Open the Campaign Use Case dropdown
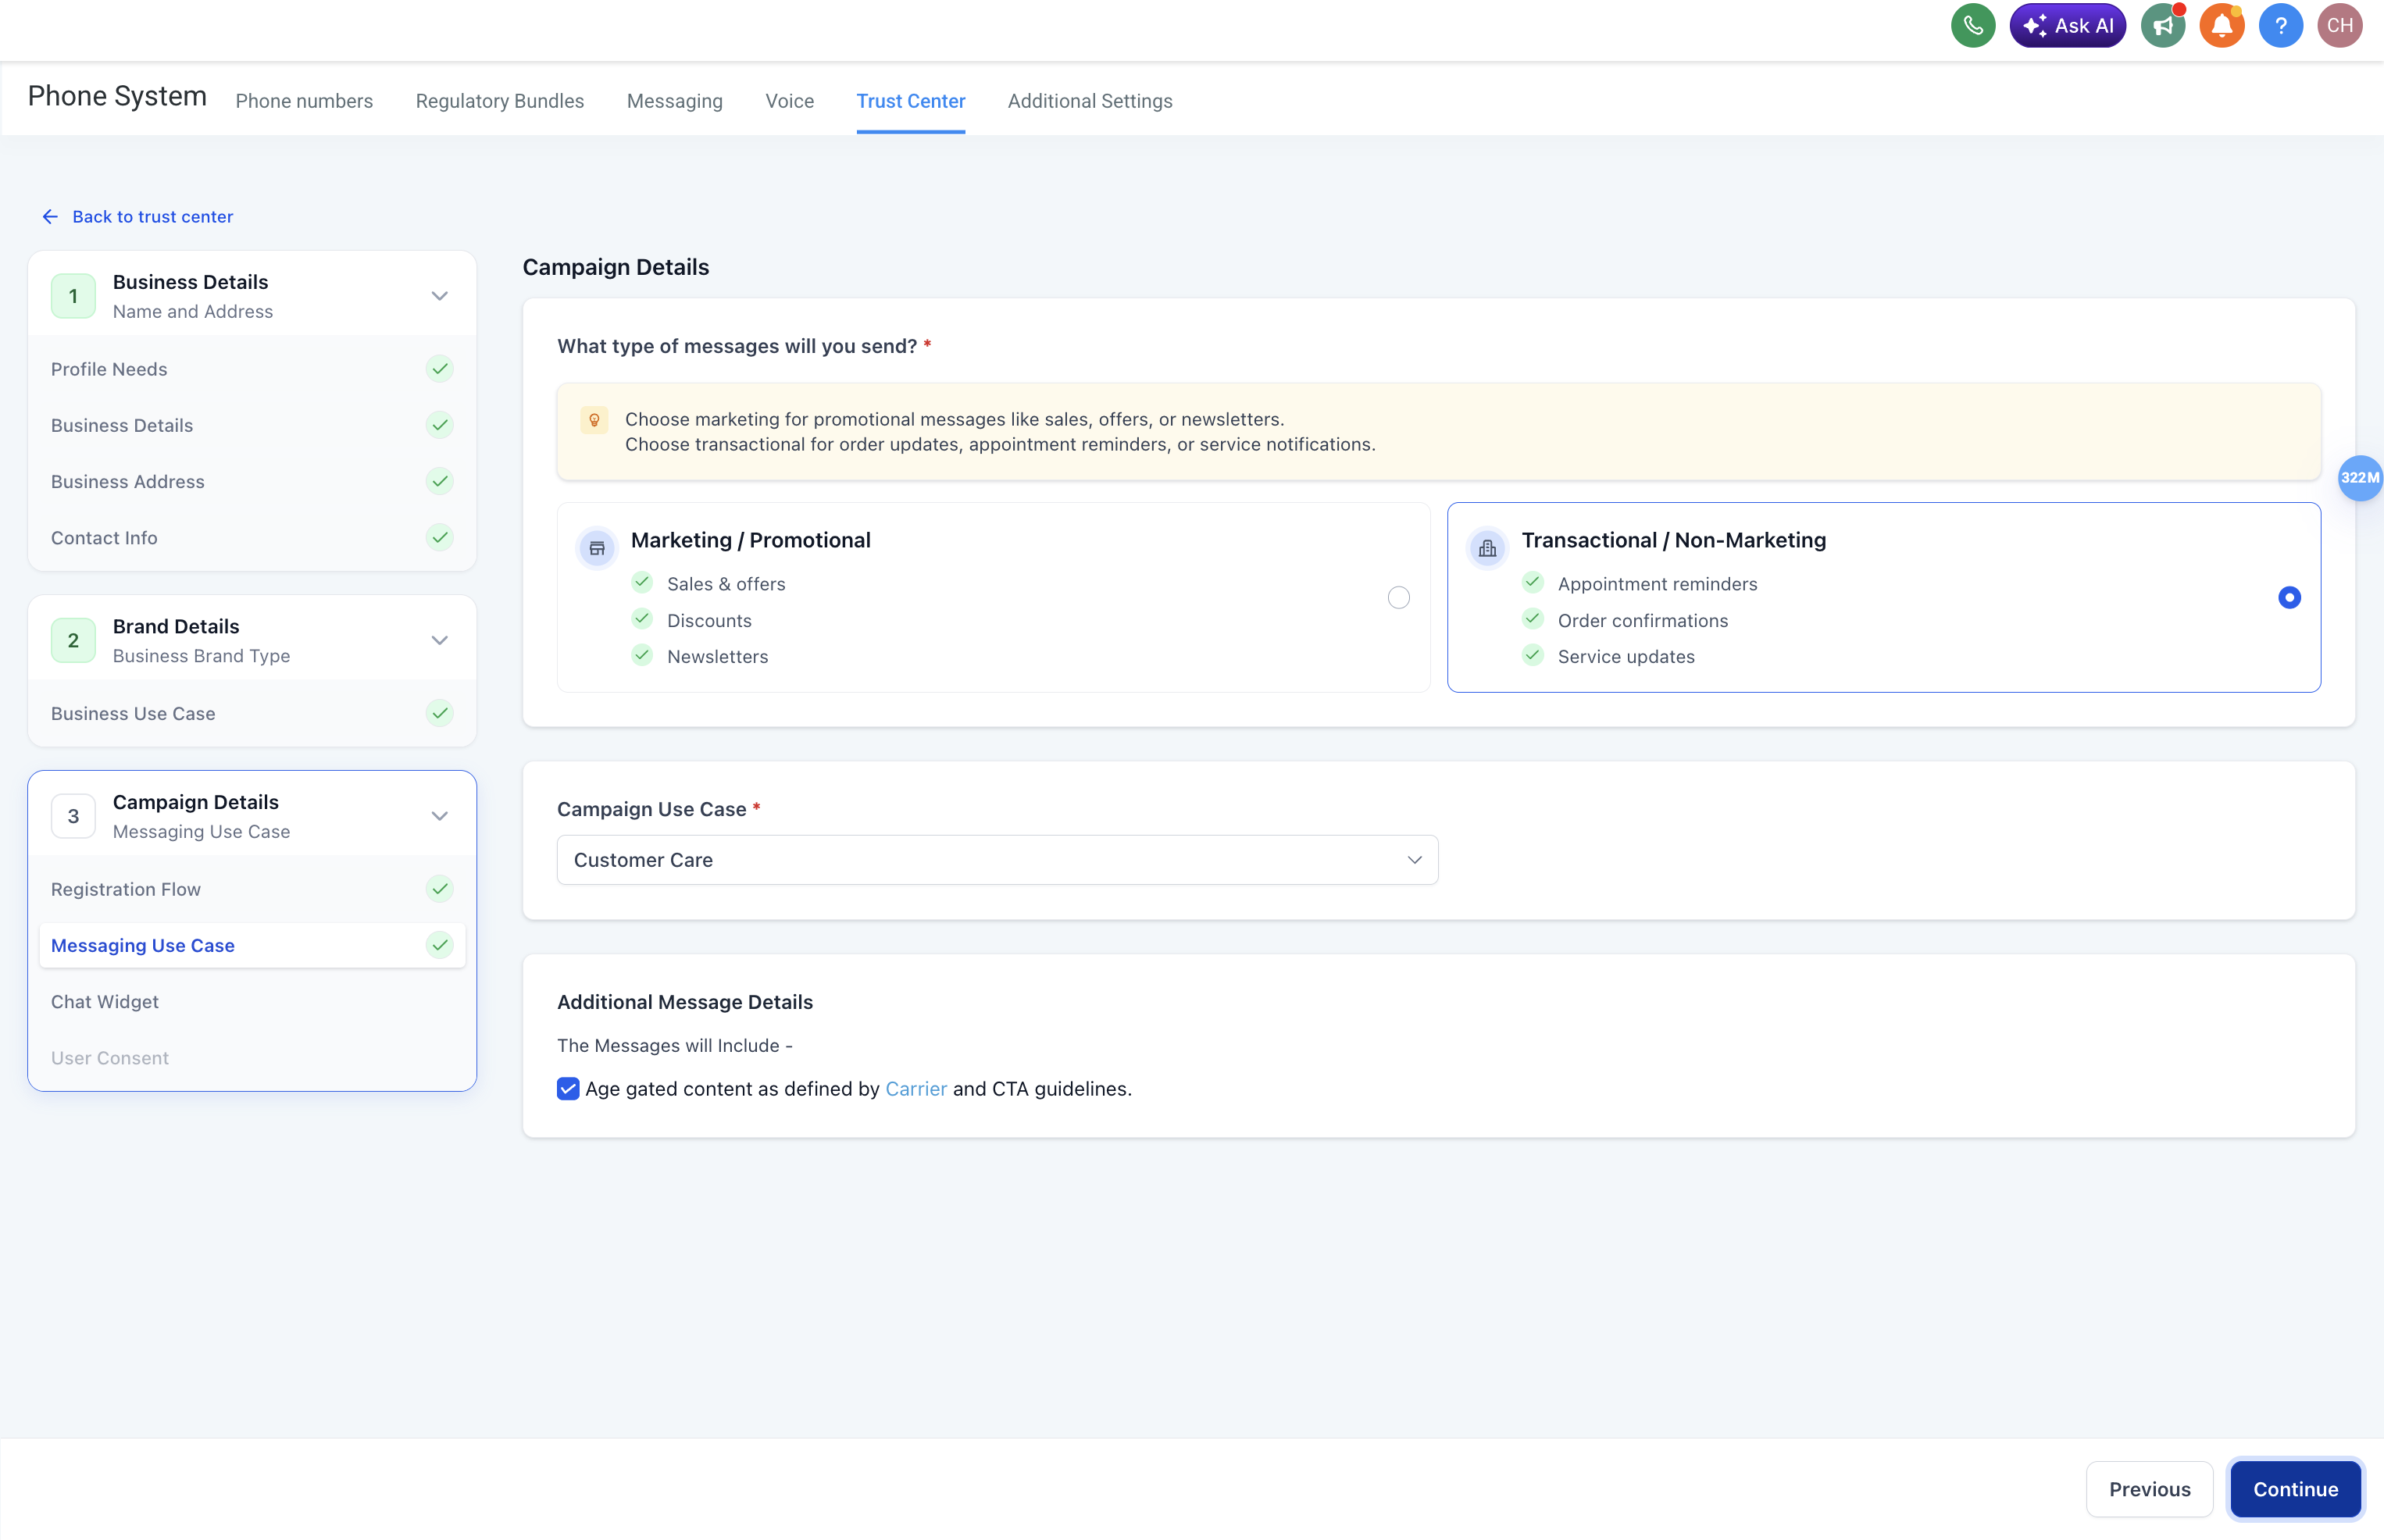Image resolution: width=2384 pixels, height=1540 pixels. (997, 860)
